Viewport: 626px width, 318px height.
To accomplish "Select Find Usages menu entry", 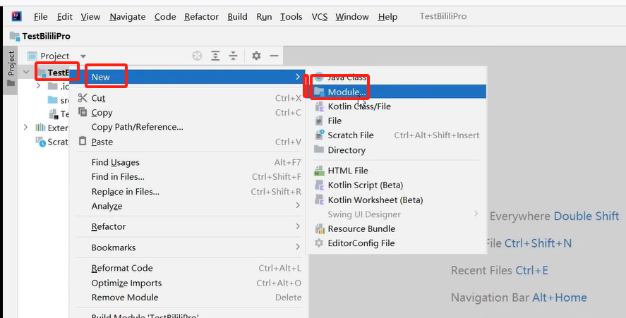I will pos(189,162).
